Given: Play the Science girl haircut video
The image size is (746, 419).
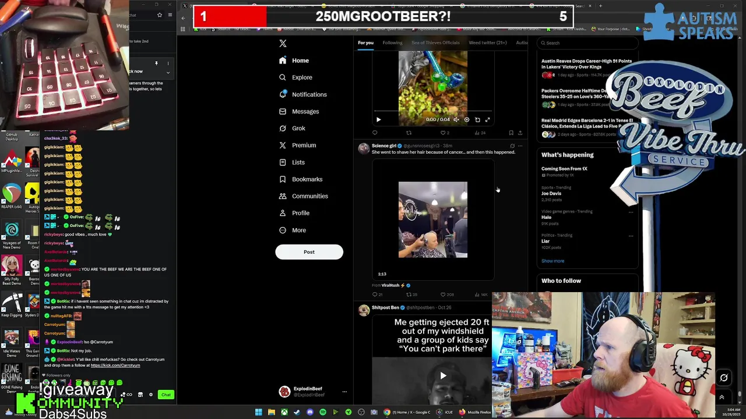Looking at the screenshot, I should (x=432, y=219).
